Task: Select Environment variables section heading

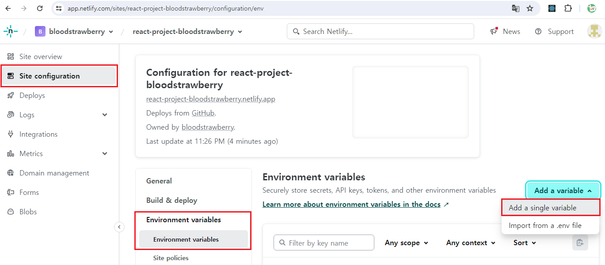Action: tap(183, 220)
